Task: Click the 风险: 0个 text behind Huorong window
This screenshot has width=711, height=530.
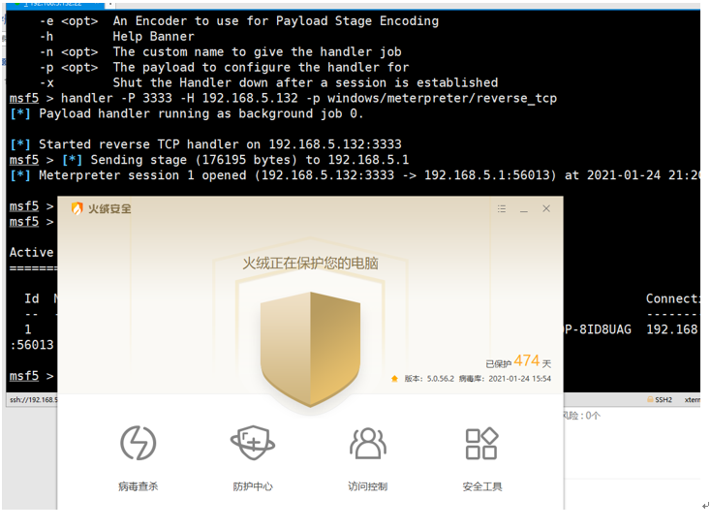Action: pyautogui.click(x=582, y=416)
